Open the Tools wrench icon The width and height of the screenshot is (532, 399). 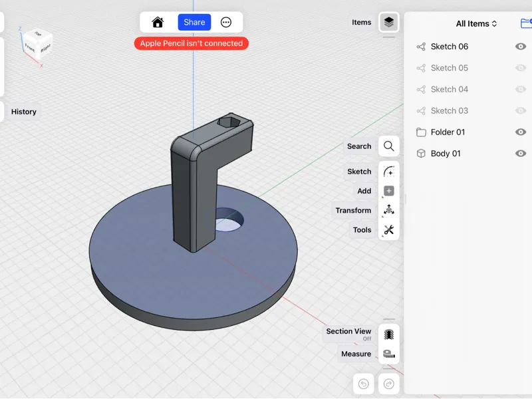pyautogui.click(x=389, y=230)
